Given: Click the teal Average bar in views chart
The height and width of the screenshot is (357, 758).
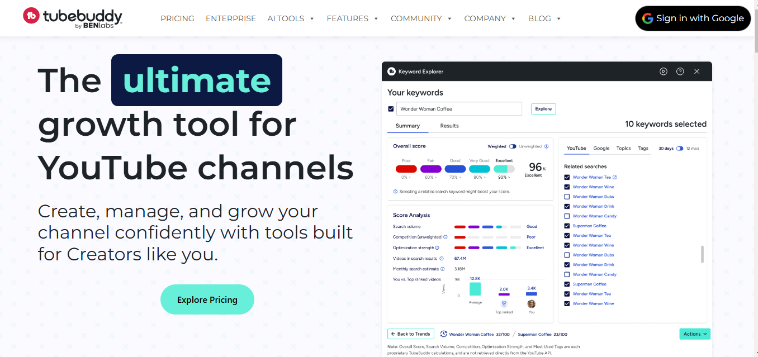Looking at the screenshot, I should pyautogui.click(x=475, y=289).
